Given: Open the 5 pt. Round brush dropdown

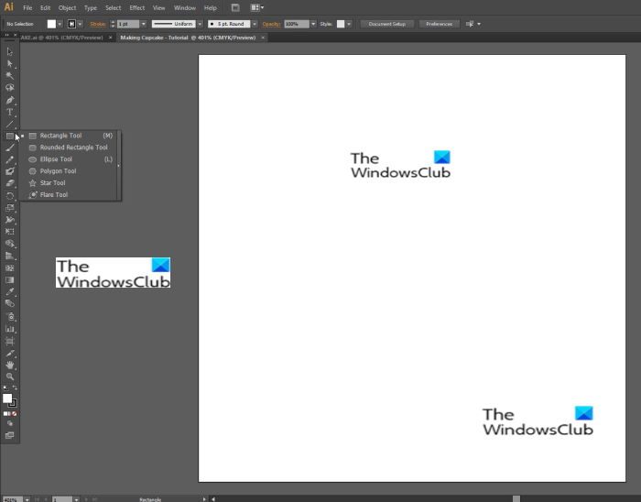Looking at the screenshot, I should coord(255,24).
